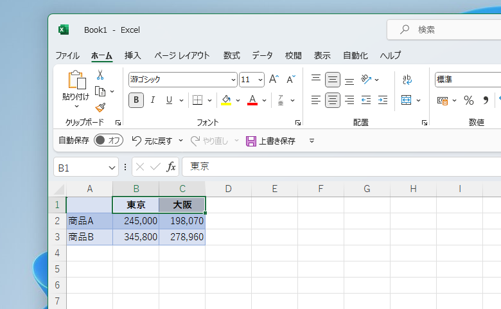Select the 大阪 header cell
The image size is (501, 309).
(x=182, y=205)
